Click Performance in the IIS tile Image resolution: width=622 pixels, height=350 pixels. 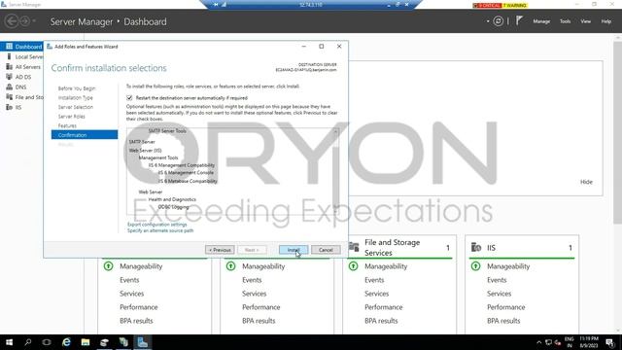tap(505, 307)
